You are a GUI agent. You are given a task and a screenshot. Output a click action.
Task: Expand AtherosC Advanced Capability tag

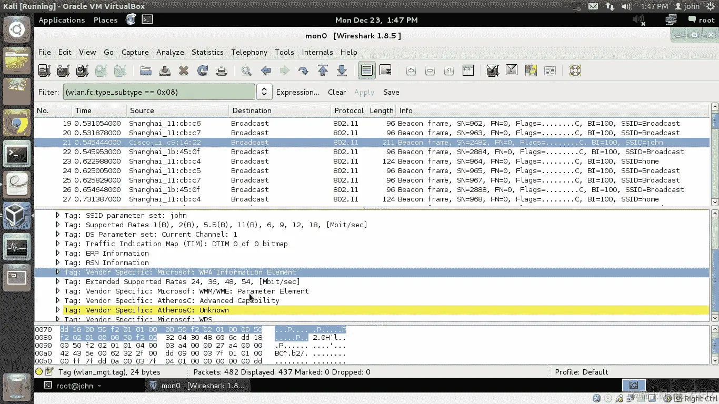(58, 300)
